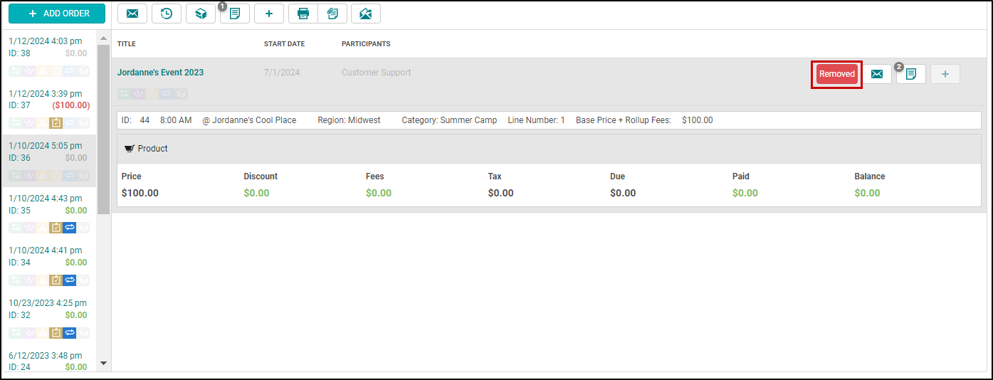The height and width of the screenshot is (380, 993).
Task: Click the ADD ORDER button
Action: pyautogui.click(x=57, y=14)
